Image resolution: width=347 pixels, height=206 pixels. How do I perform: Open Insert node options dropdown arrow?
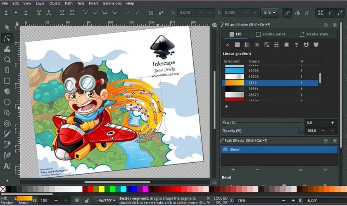tap(16, 13)
